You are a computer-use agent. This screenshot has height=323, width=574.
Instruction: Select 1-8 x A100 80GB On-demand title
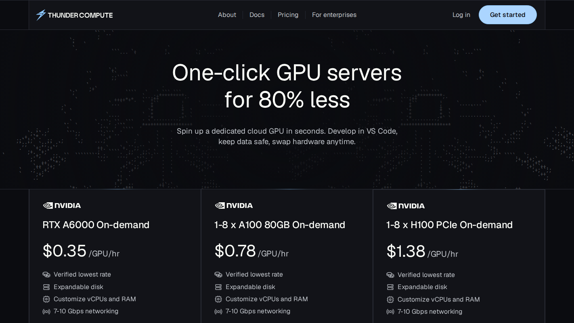pyautogui.click(x=280, y=225)
